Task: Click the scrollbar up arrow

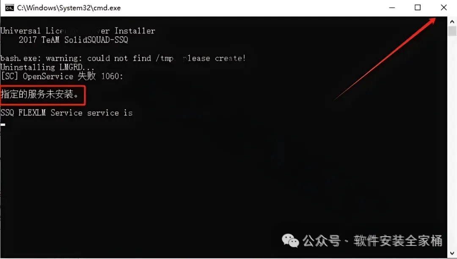Action: coord(452,22)
